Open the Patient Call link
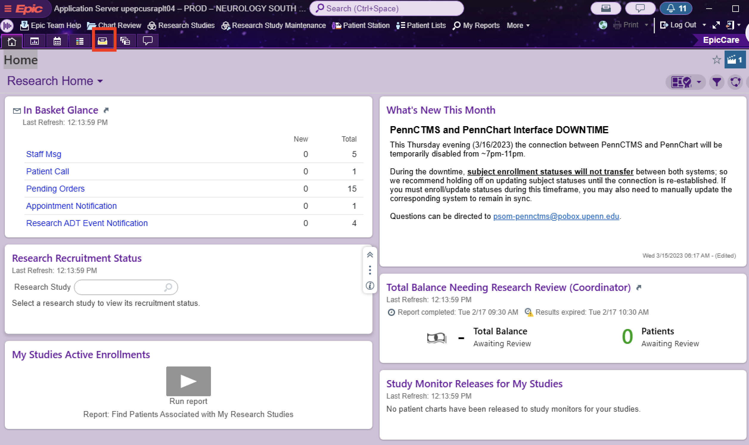The height and width of the screenshot is (445, 749). (47, 171)
